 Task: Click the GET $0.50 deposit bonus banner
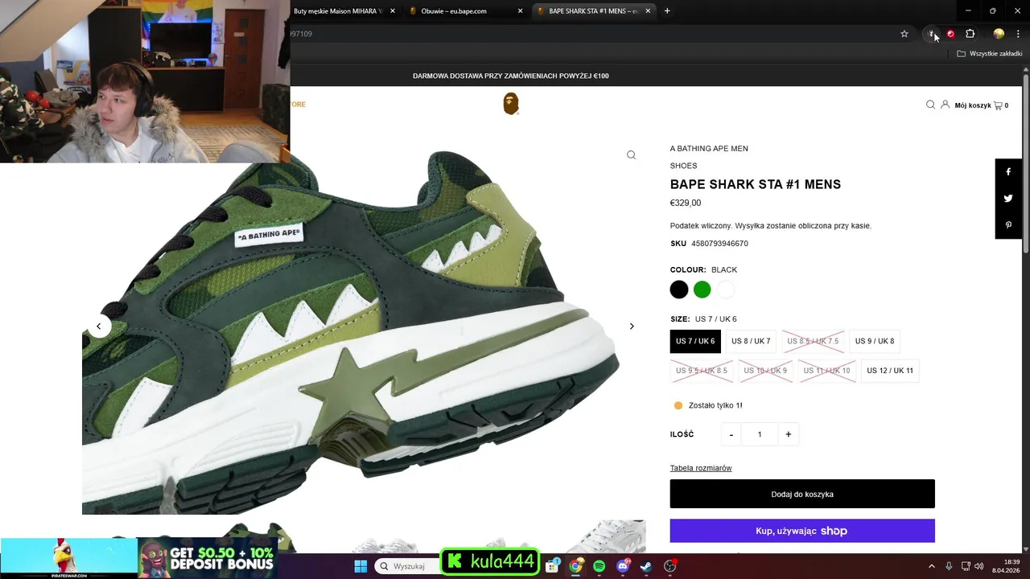pos(208,557)
